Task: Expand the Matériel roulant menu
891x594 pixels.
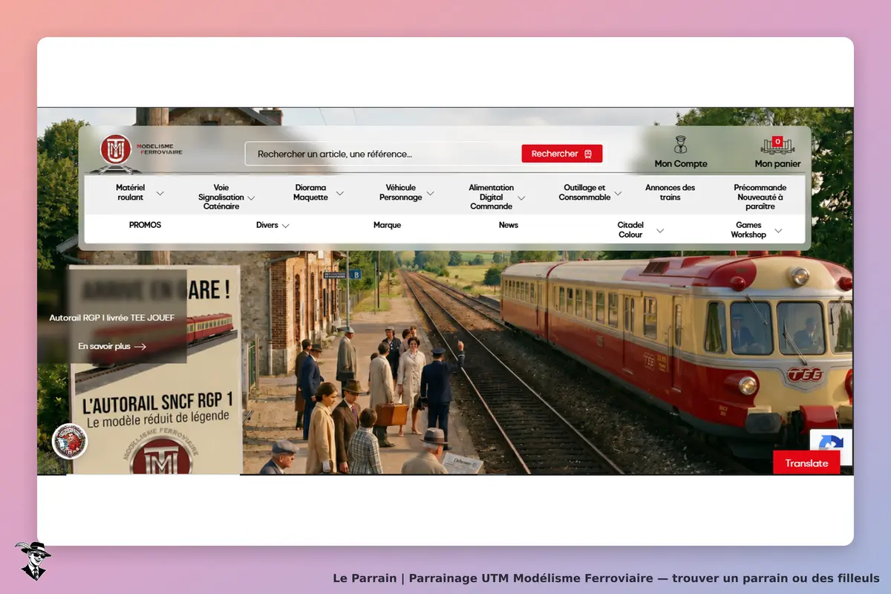Action: pyautogui.click(x=140, y=192)
